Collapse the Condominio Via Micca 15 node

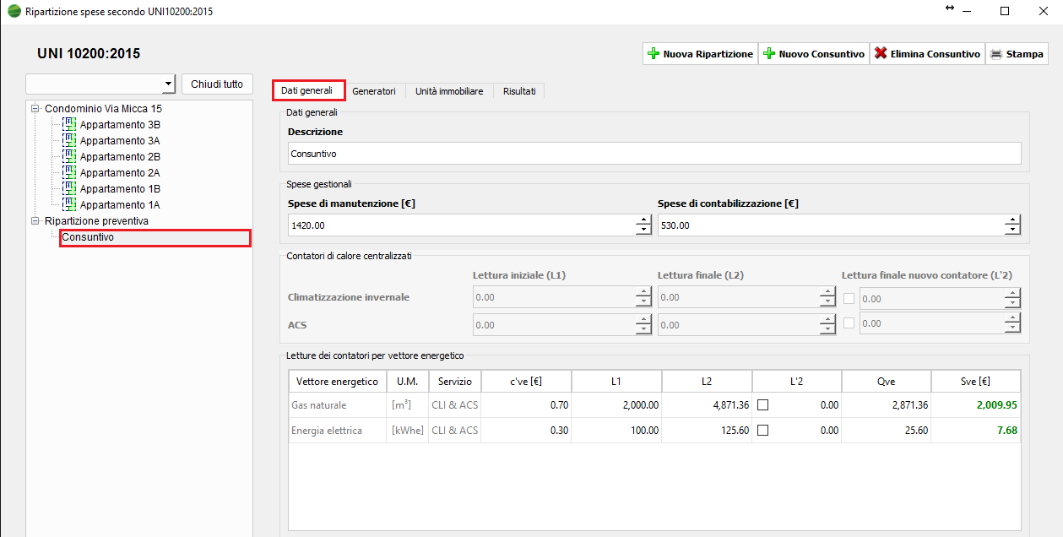click(35, 109)
